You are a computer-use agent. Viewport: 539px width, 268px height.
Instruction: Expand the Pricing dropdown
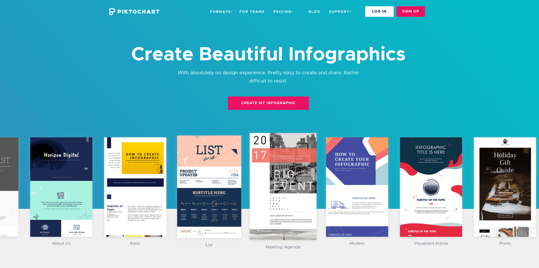click(x=283, y=12)
